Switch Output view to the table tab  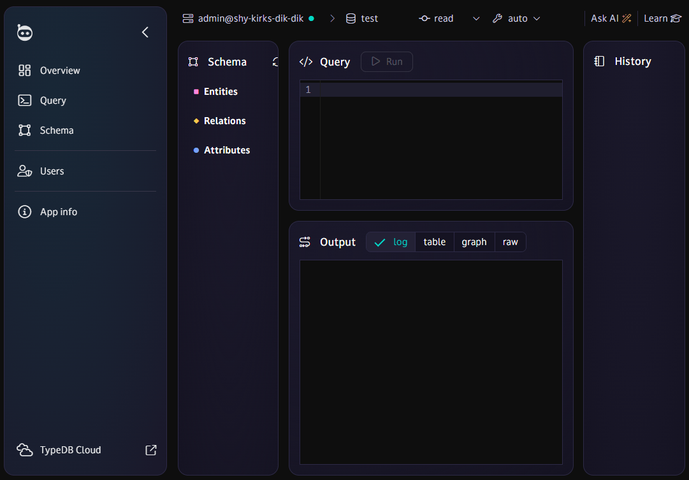click(x=434, y=242)
